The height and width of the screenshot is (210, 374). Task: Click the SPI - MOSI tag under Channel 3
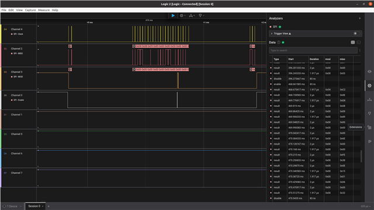tap(17, 76)
